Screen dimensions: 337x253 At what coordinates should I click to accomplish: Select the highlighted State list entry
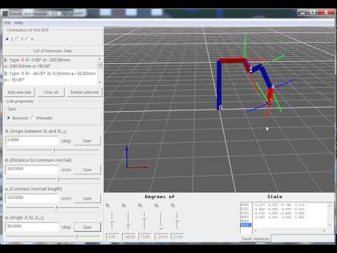[246, 225]
